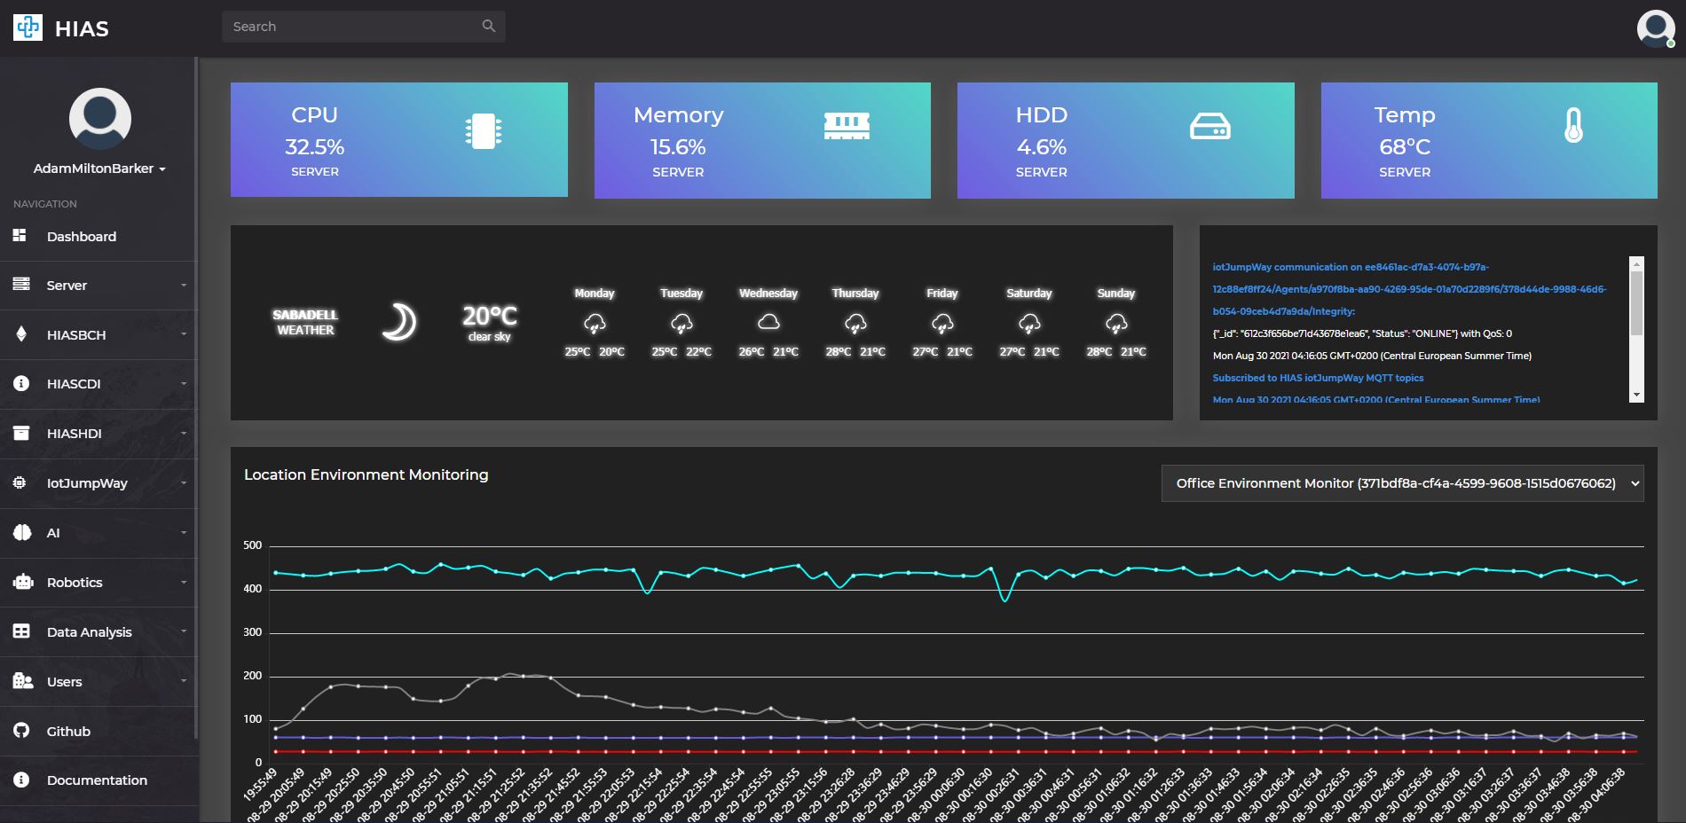Viewport: 1686px width, 823px height.
Task: Click the AI brain icon
Action: [x=22, y=532]
